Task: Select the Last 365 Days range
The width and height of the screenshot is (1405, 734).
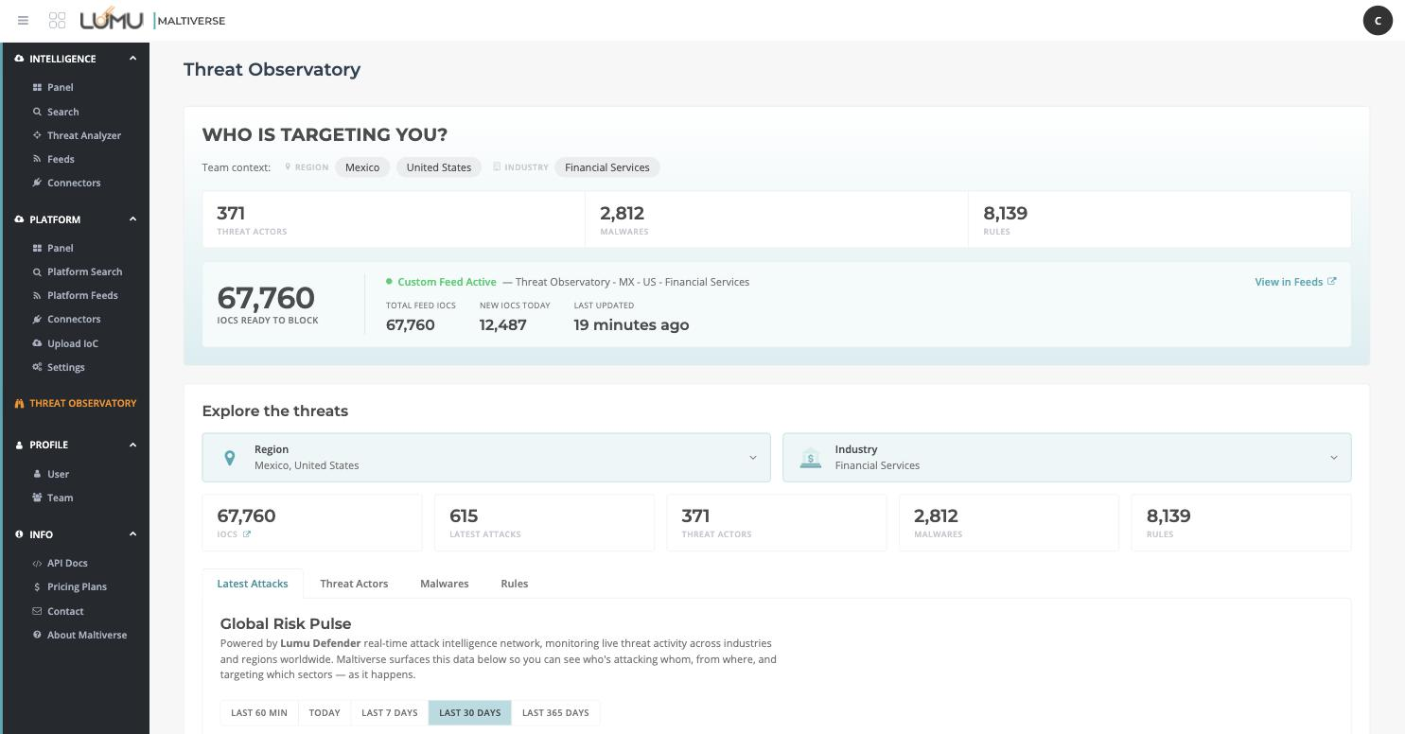Action: tap(555, 713)
